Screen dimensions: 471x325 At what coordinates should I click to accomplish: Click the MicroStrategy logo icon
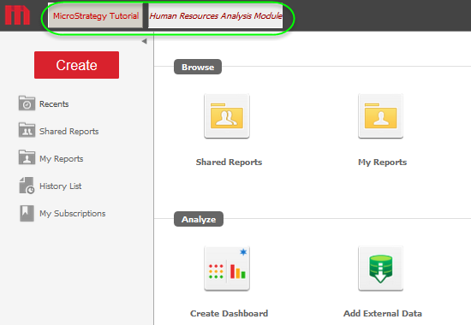(17, 15)
